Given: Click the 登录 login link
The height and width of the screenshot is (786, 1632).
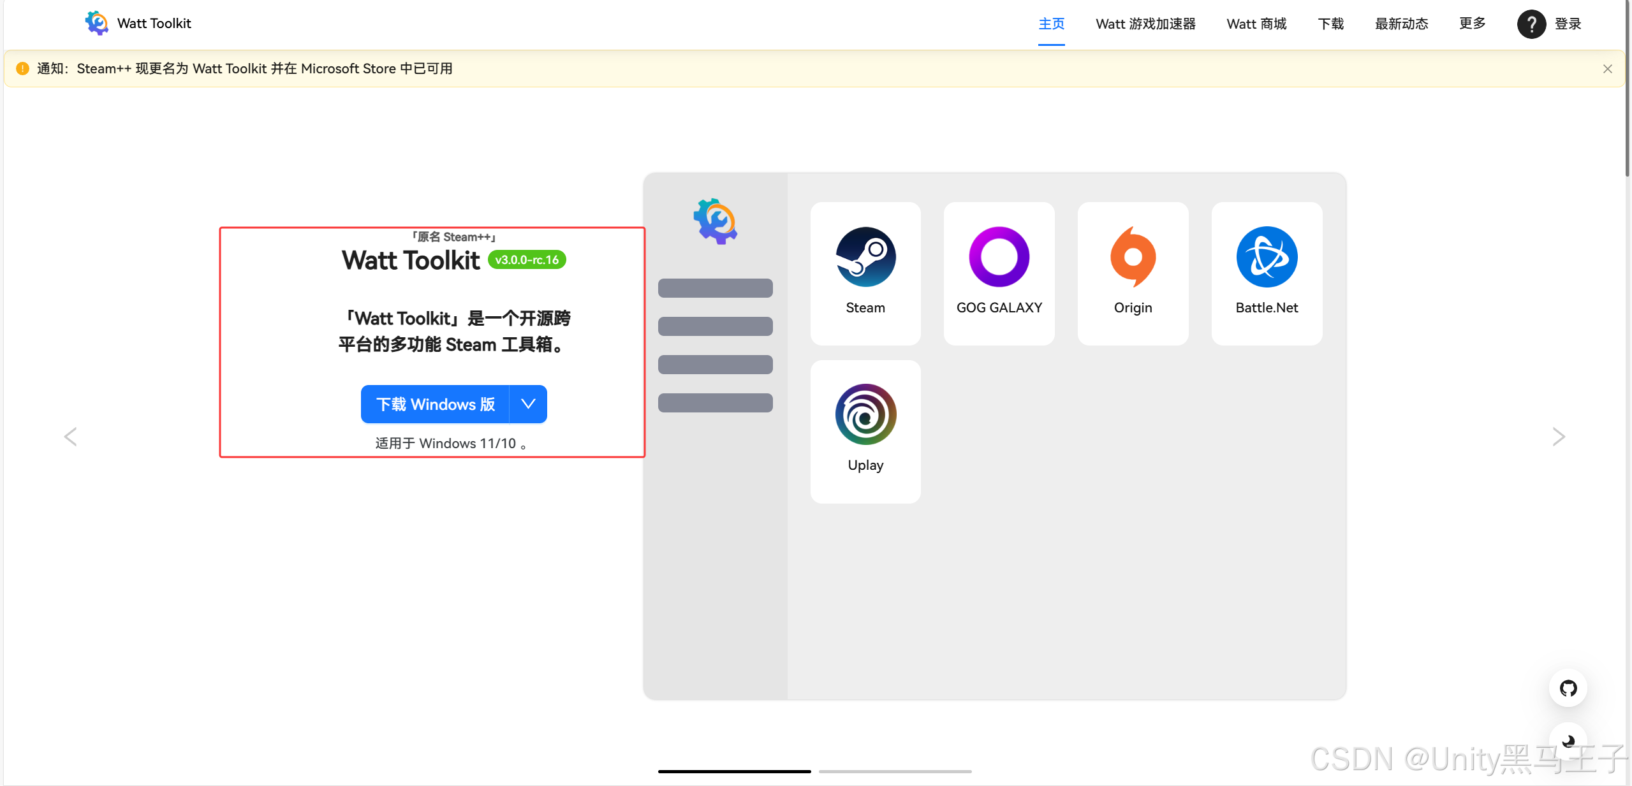Looking at the screenshot, I should pos(1568,24).
